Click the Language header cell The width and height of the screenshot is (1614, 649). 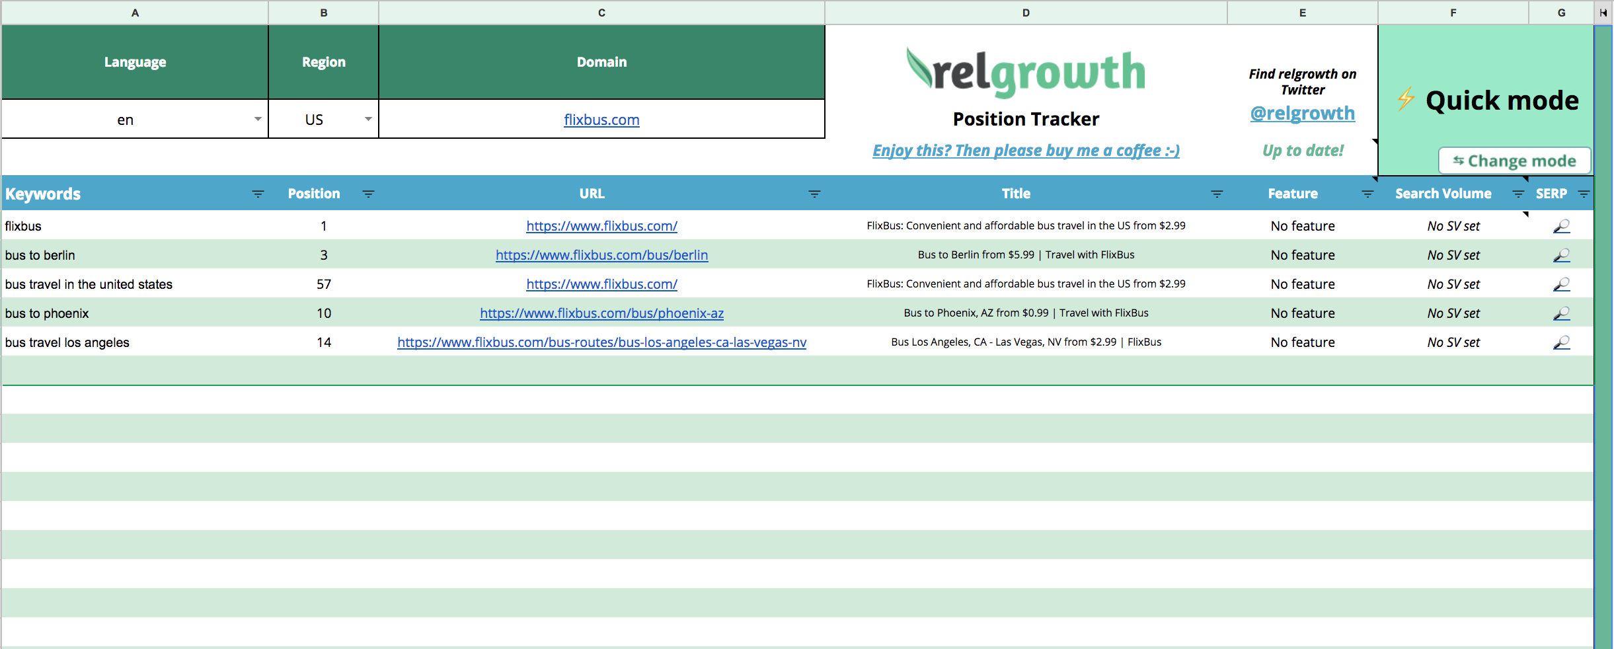tap(135, 62)
